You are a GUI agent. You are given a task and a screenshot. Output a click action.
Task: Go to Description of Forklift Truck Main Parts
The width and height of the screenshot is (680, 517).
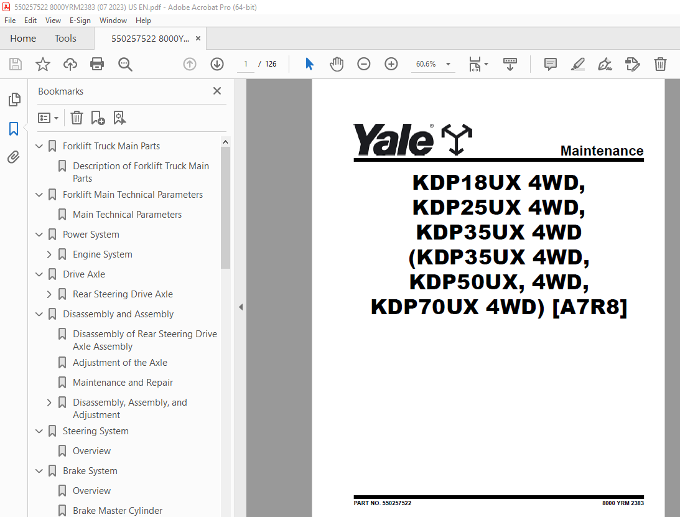pos(141,172)
